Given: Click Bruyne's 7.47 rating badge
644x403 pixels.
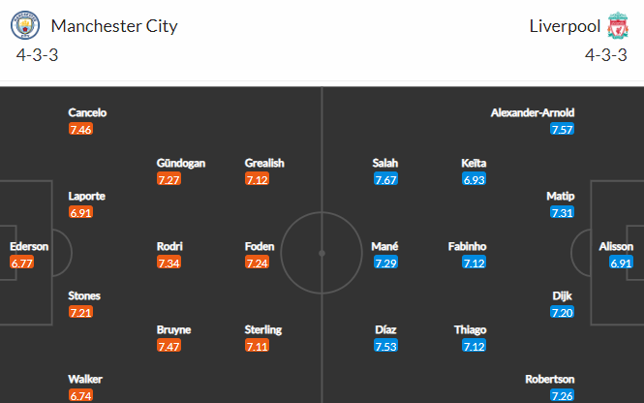Looking at the screenshot, I should tap(169, 346).
